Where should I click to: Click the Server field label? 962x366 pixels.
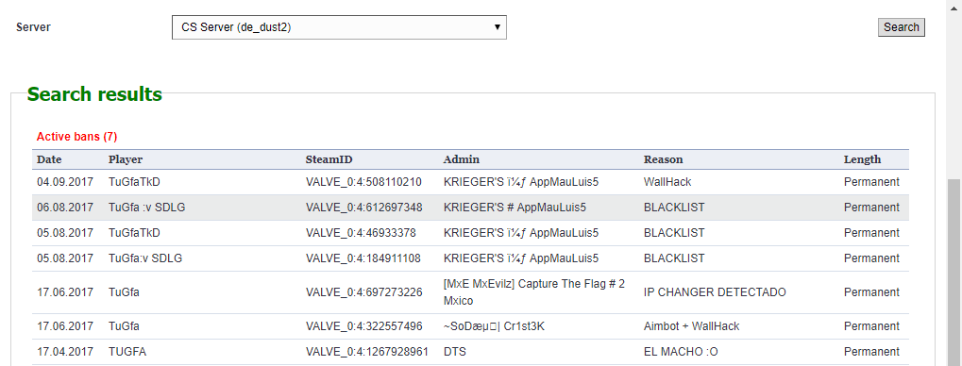(33, 27)
